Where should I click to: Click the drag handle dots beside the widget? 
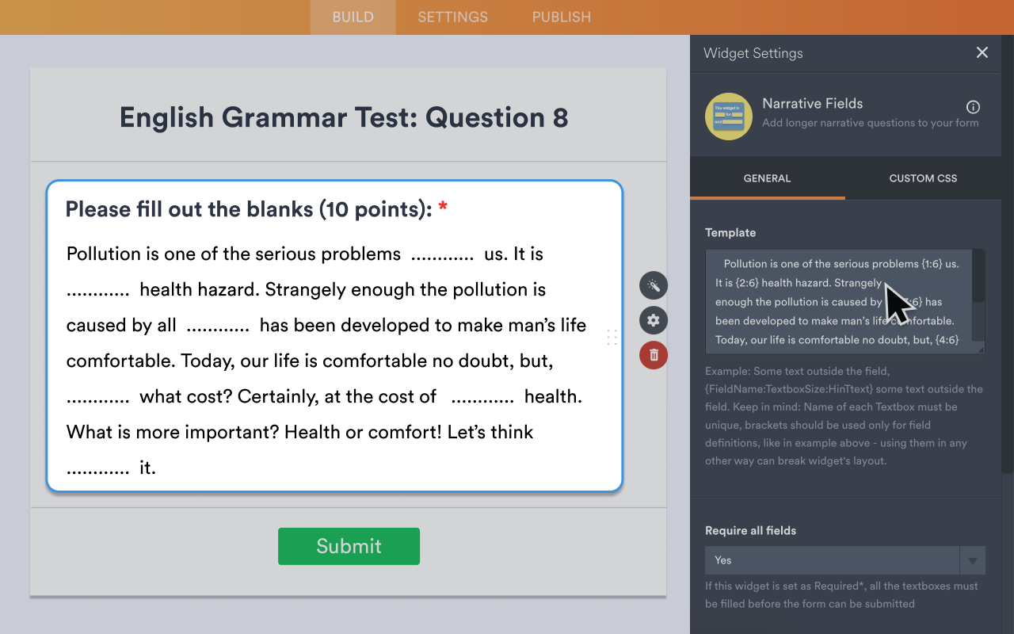(612, 338)
